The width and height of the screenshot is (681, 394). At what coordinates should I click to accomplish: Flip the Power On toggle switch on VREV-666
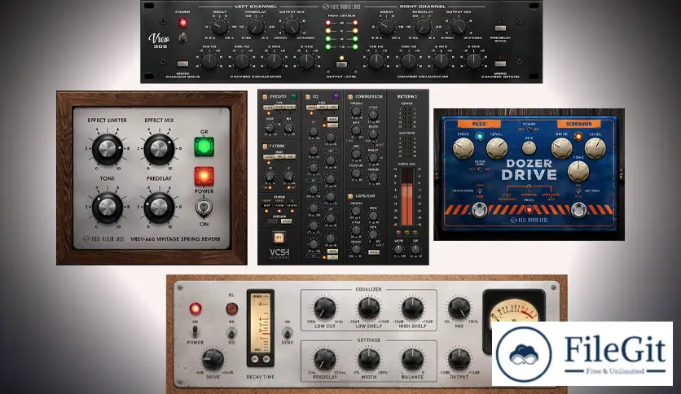204,208
